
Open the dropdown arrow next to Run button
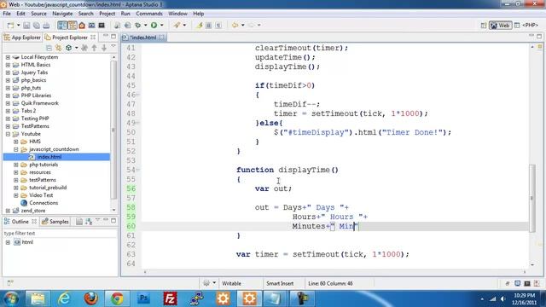click(162, 26)
